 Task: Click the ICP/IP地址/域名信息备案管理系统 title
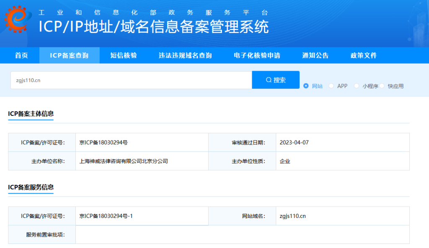153,27
